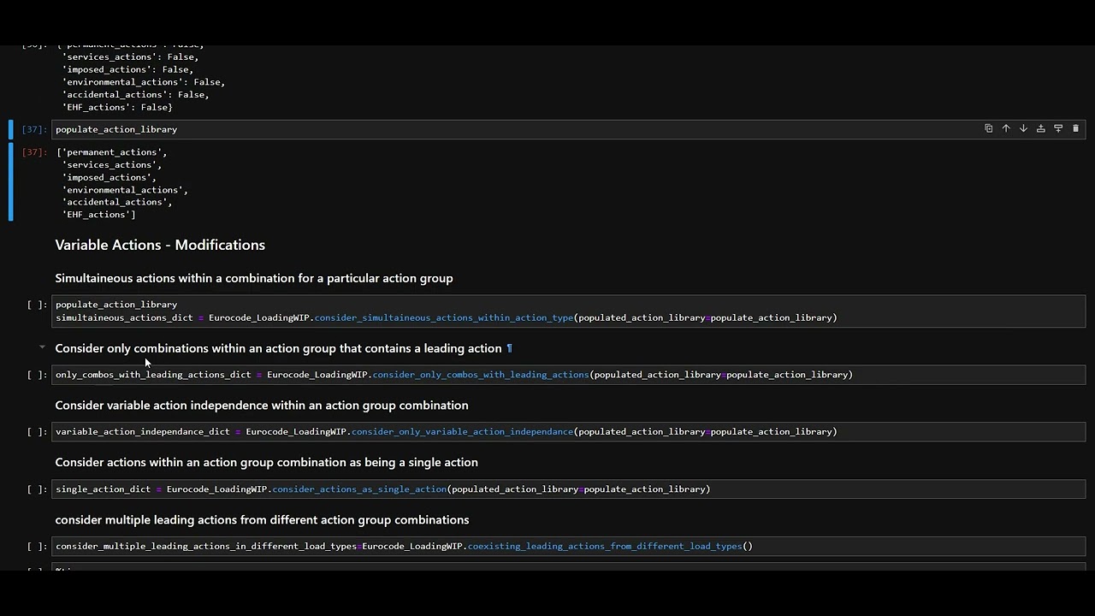Collapse the 'Consider only combinations' heading section
1095x616 pixels.
click(42, 347)
